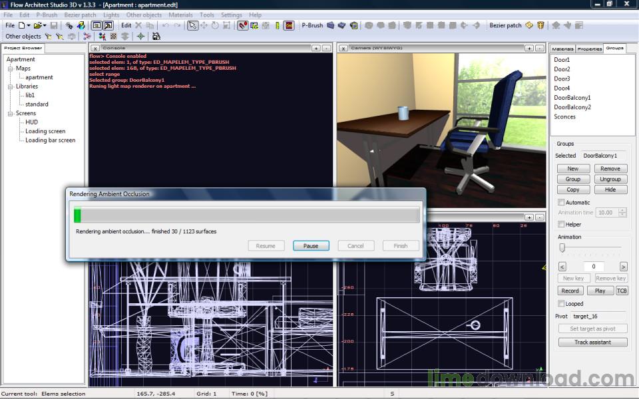Open the P-Brush menu

[47, 15]
